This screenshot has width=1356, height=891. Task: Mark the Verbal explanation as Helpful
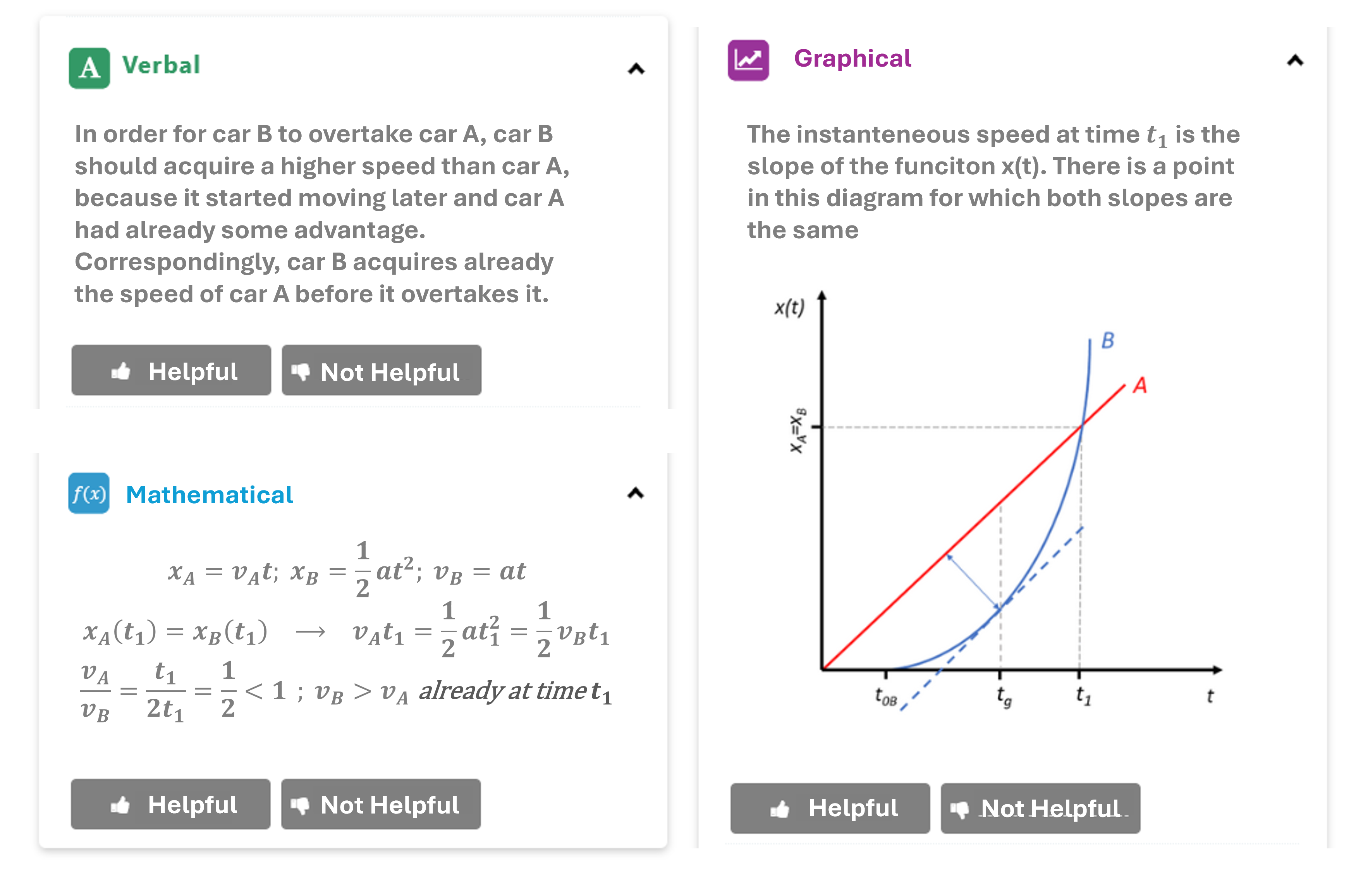[x=171, y=370]
